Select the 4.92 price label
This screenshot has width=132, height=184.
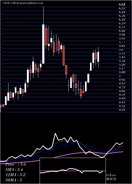[122, 80]
